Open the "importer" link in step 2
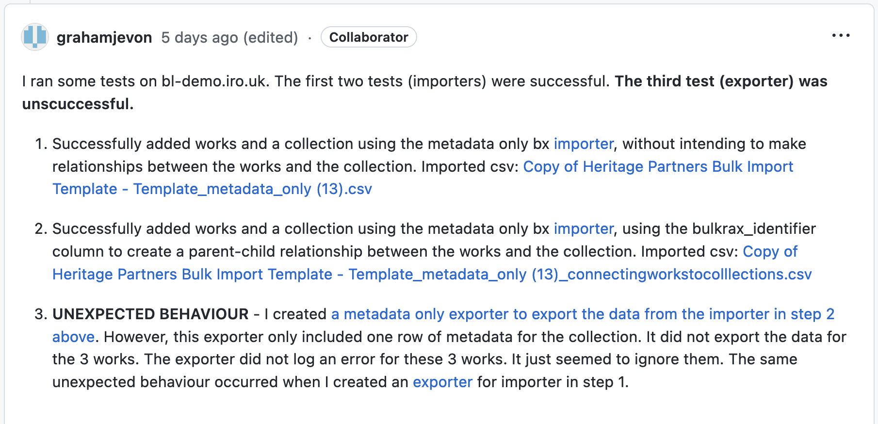This screenshot has height=424, width=878. 583,228
